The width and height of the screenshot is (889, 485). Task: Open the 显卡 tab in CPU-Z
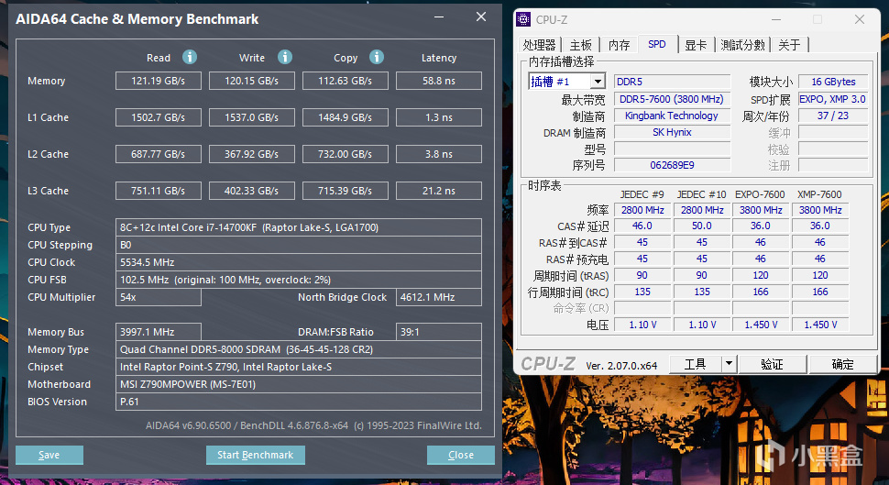coord(696,45)
